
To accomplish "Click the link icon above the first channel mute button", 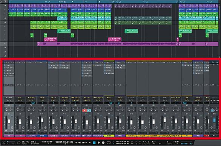I will [x=9, y=105].
